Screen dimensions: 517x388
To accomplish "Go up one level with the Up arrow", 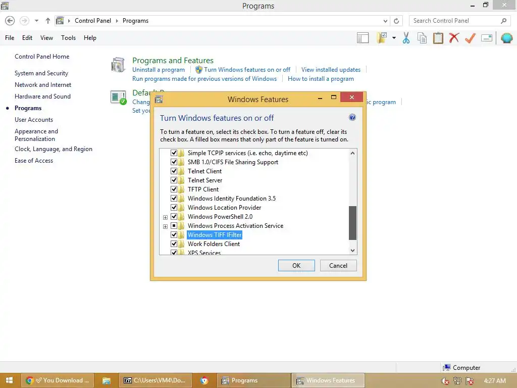I will pyautogui.click(x=48, y=21).
